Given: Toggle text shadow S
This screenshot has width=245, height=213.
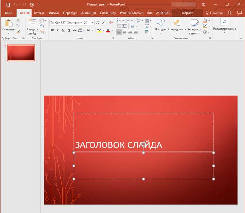Looking at the screenshot, I should tap(69, 30).
